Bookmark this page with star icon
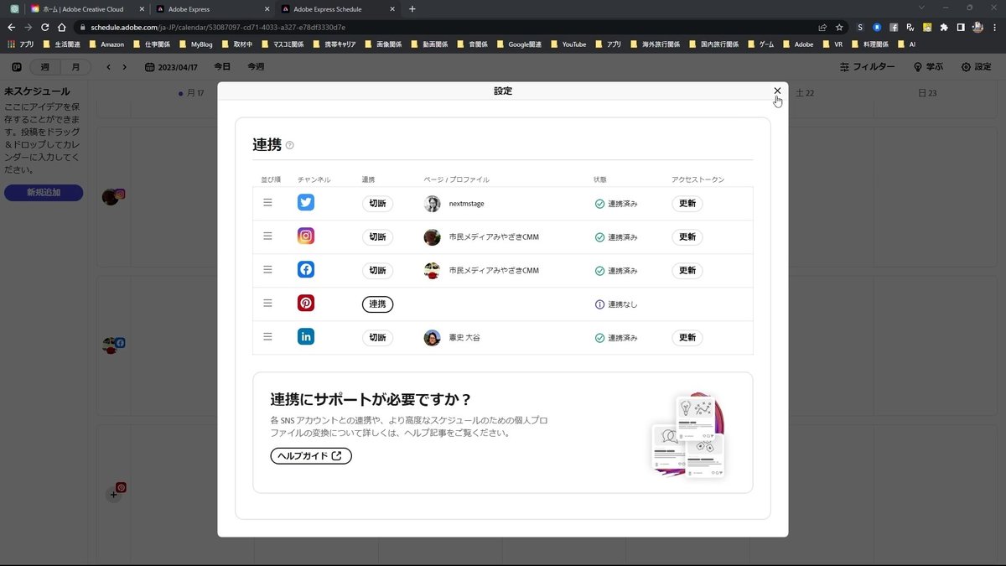This screenshot has height=566, width=1006. point(839,27)
